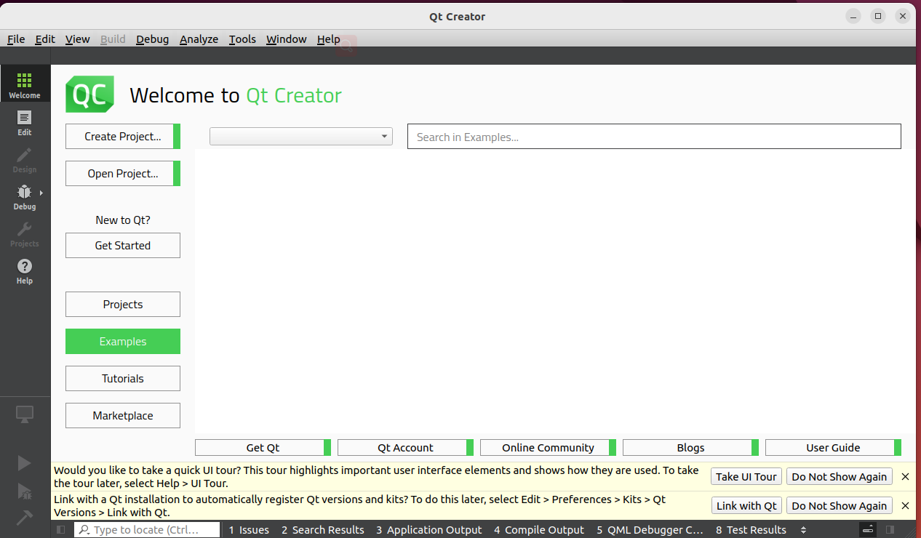Select the Welcome mode grid icon
921x538 pixels.
tap(25, 84)
